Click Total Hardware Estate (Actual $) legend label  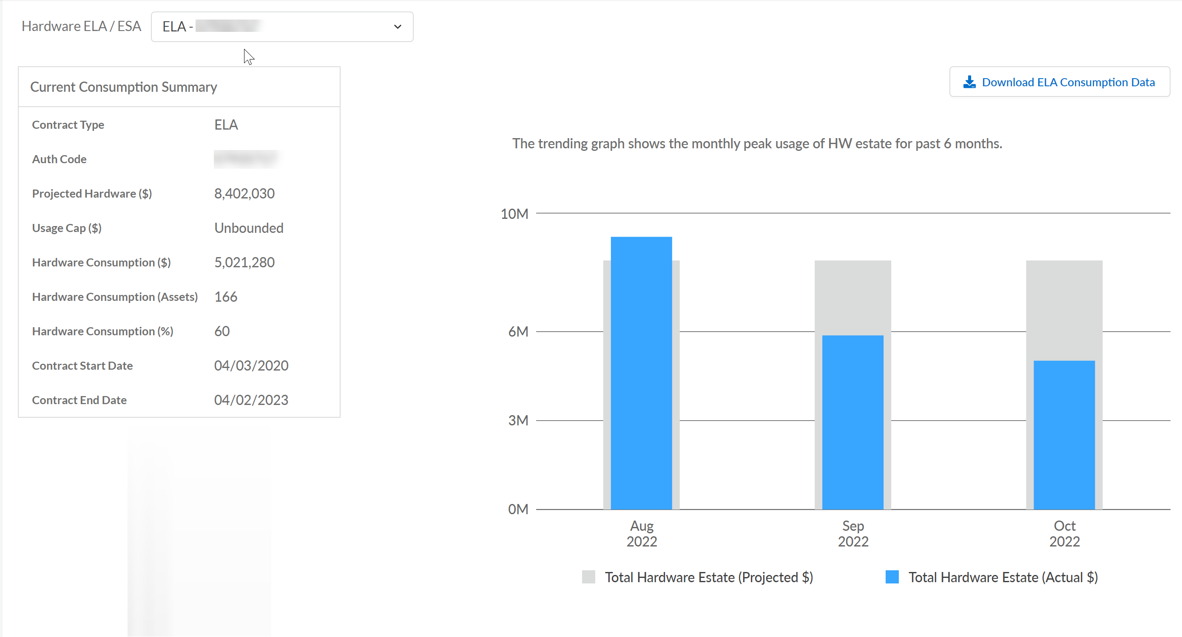pos(1003,577)
